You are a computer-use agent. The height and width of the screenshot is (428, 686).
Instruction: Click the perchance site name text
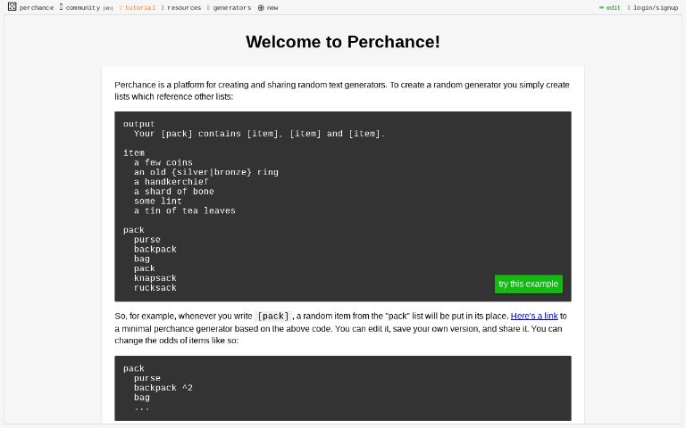[37, 8]
